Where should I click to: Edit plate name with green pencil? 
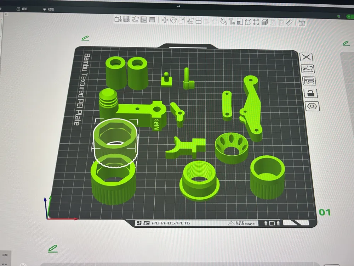pyautogui.click(x=85, y=38)
